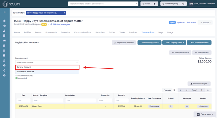Open the checkbox tasks sidebar icon
Image resolution: width=217 pixels, height=118 pixels.
coord(4,51)
